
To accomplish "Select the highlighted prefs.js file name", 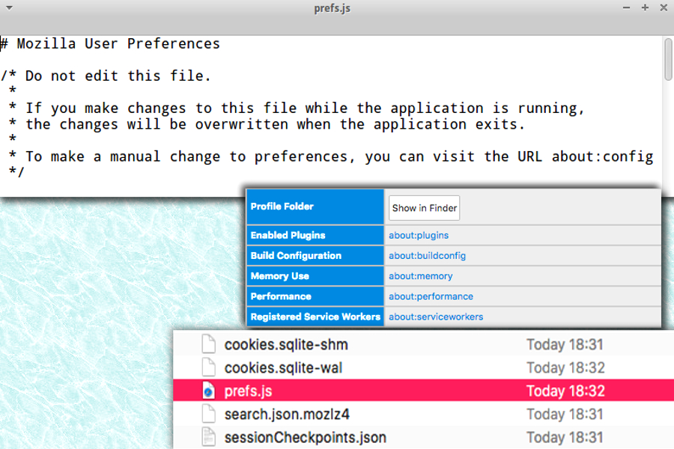I will pyautogui.click(x=248, y=391).
